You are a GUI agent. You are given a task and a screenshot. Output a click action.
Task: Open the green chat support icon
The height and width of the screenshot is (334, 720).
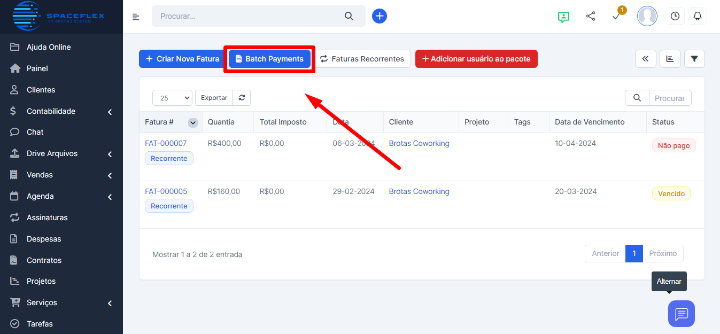(563, 16)
